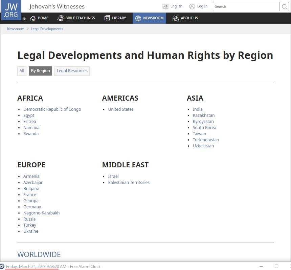
Task: Open the Ukraine link
Action: pos(31,231)
